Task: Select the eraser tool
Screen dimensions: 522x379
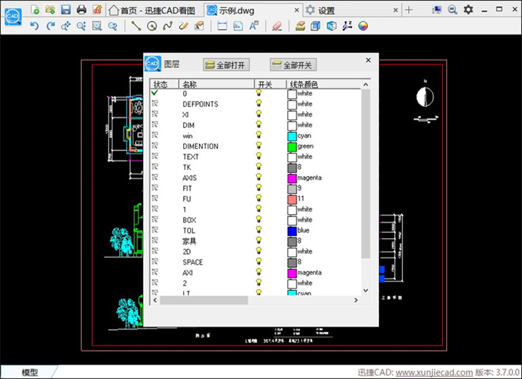Action: click(x=277, y=26)
